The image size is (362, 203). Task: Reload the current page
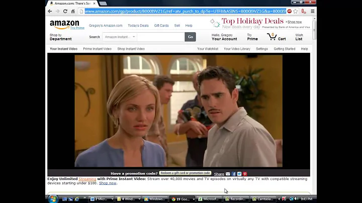coord(65,11)
